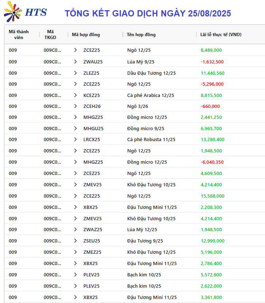
Task: Expand the ZWAZ25 wheat row chevron
Action: (x=76, y=230)
